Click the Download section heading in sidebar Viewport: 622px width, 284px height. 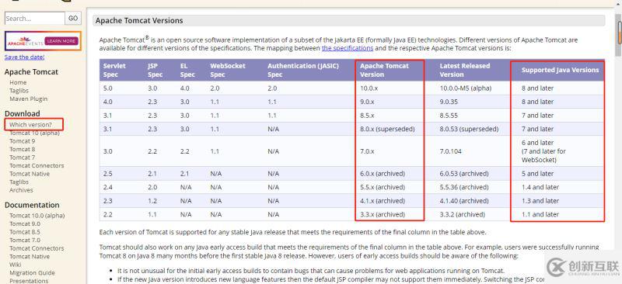click(23, 113)
